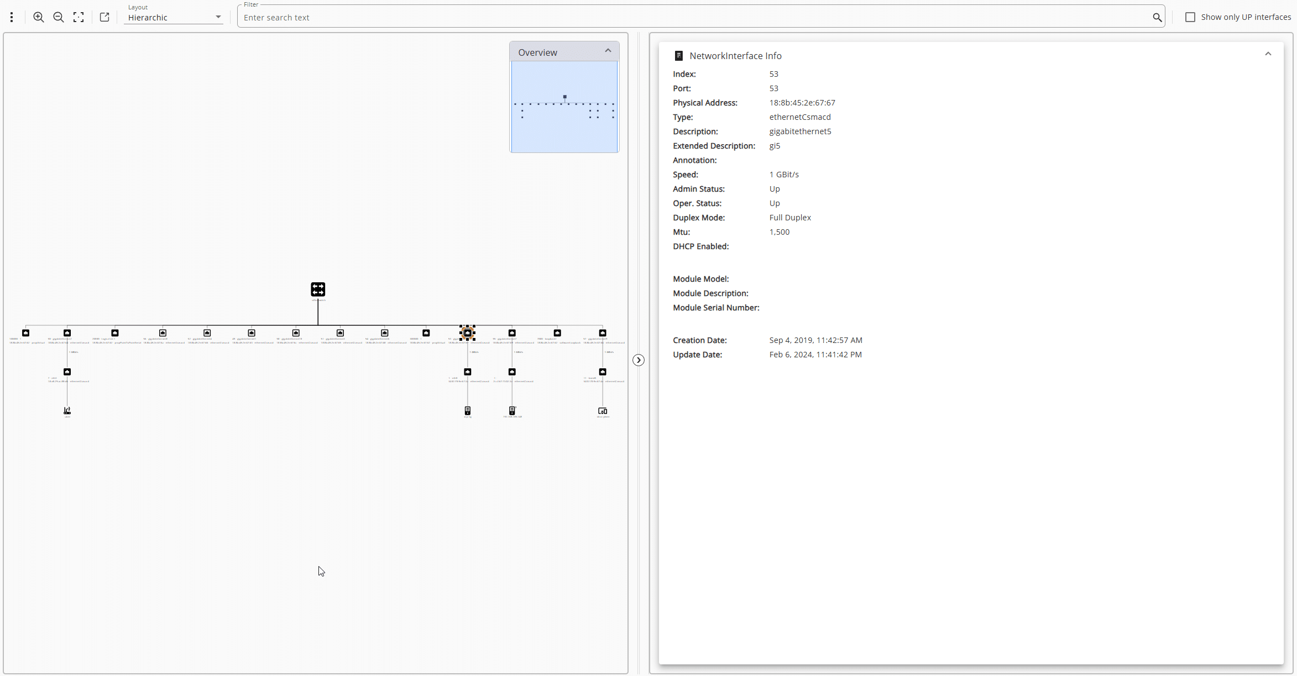Image resolution: width=1297 pixels, height=676 pixels.
Task: Click the filter search magnifier icon
Action: (x=1157, y=17)
